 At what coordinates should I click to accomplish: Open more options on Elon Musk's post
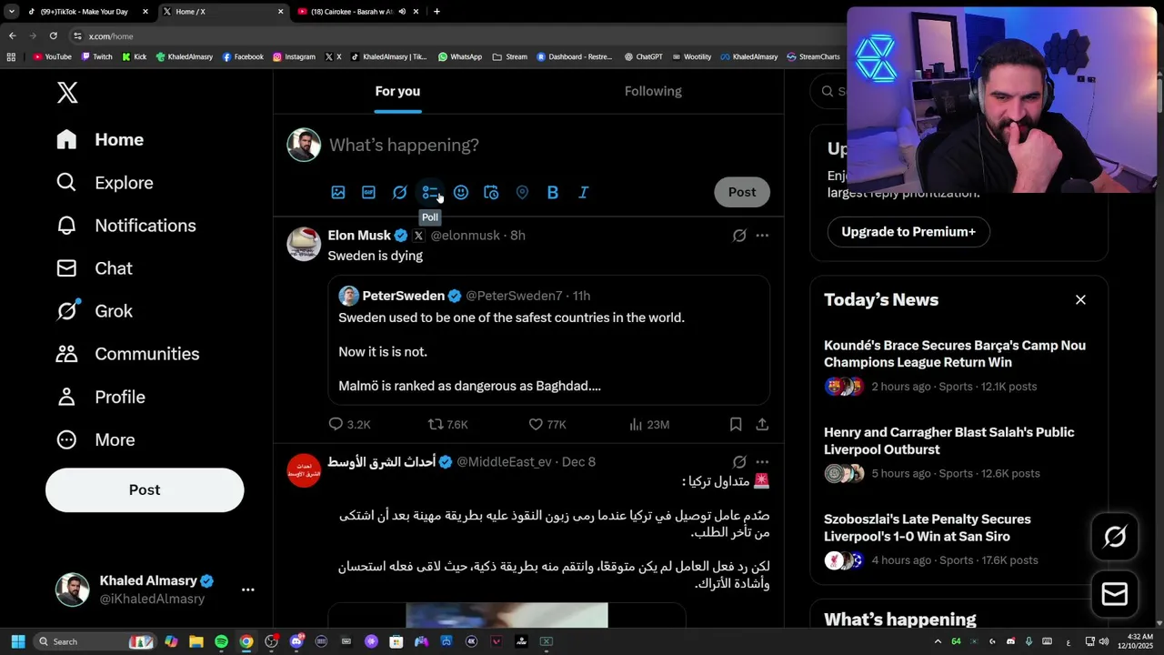[x=762, y=235]
